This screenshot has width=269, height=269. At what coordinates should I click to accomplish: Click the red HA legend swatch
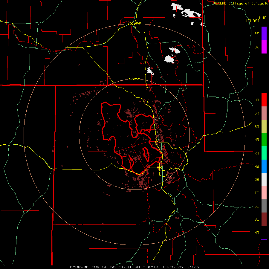264,100
